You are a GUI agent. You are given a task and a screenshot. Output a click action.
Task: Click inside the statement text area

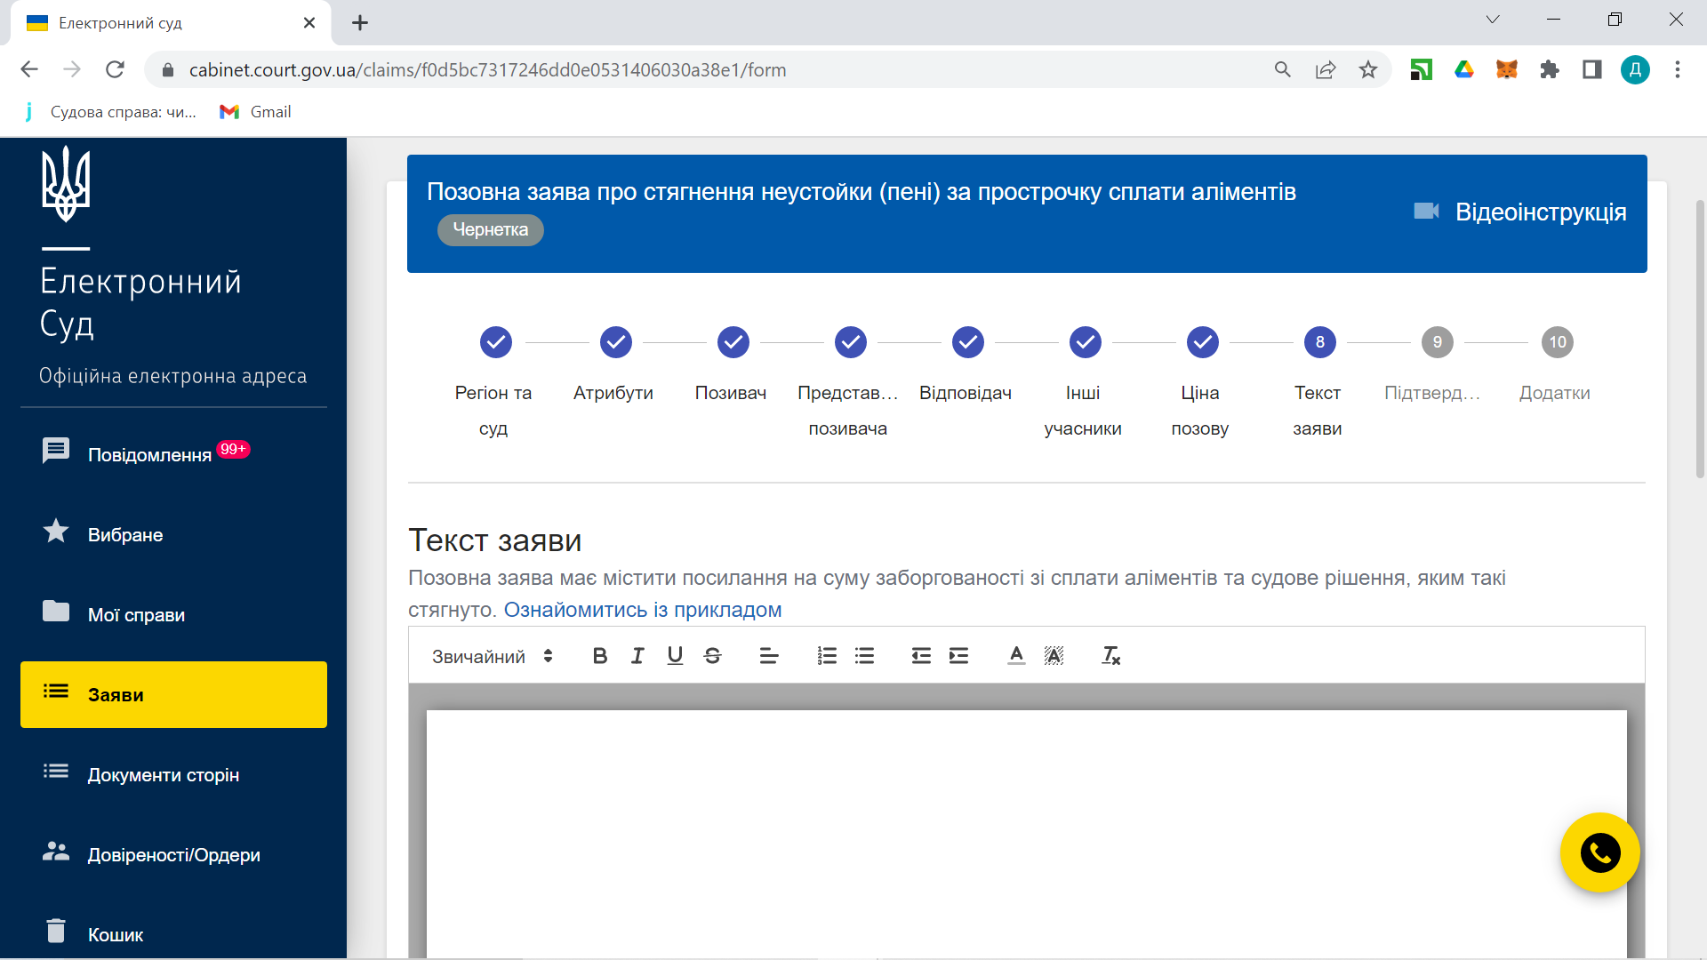coord(1026,827)
